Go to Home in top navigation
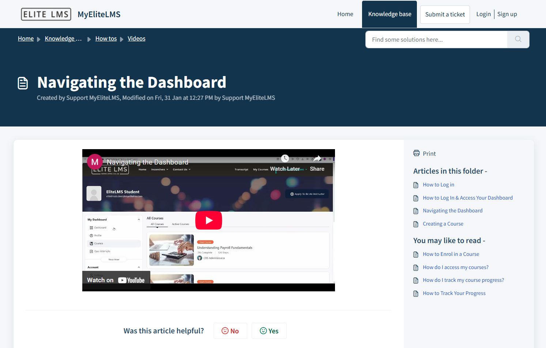The height and width of the screenshot is (348, 546). click(345, 14)
